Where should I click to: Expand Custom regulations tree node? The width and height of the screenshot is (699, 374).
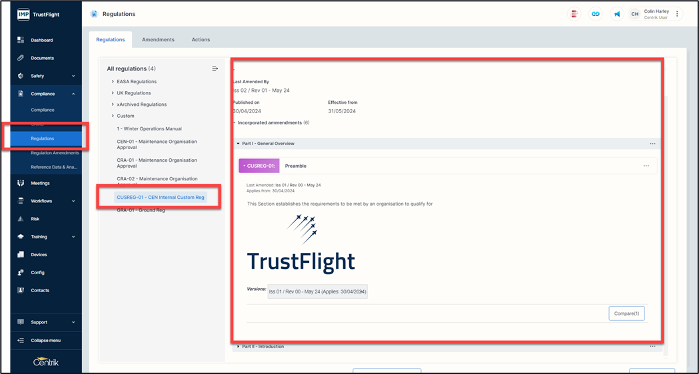[113, 116]
